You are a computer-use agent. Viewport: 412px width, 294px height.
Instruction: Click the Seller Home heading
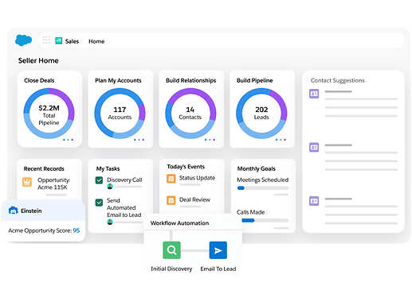tap(38, 60)
